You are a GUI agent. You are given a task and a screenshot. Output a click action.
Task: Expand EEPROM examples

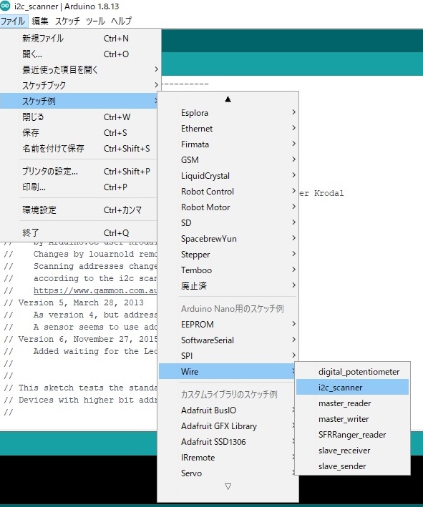click(x=228, y=325)
